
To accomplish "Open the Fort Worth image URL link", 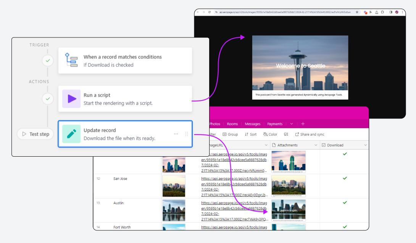I will click(234, 227).
